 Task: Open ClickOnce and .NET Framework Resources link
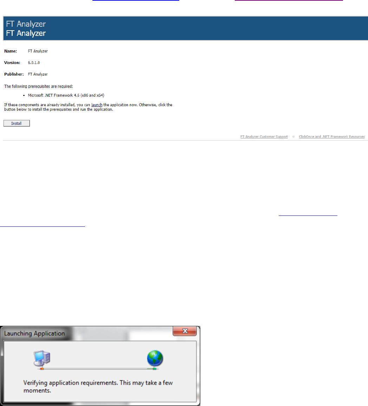[332, 137]
